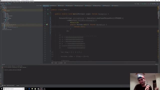Hide the Project tool window
Image resolution: width=160 pixels, height=90 pixels.
(x=42, y=5)
